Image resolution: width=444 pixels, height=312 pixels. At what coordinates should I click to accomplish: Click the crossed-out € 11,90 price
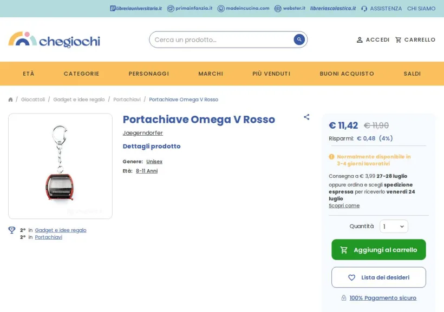(x=376, y=125)
